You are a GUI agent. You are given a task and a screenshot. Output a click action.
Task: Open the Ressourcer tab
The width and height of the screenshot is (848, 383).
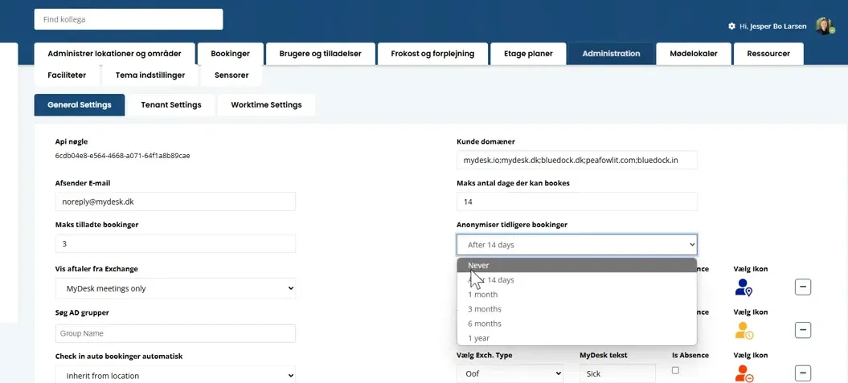(768, 54)
